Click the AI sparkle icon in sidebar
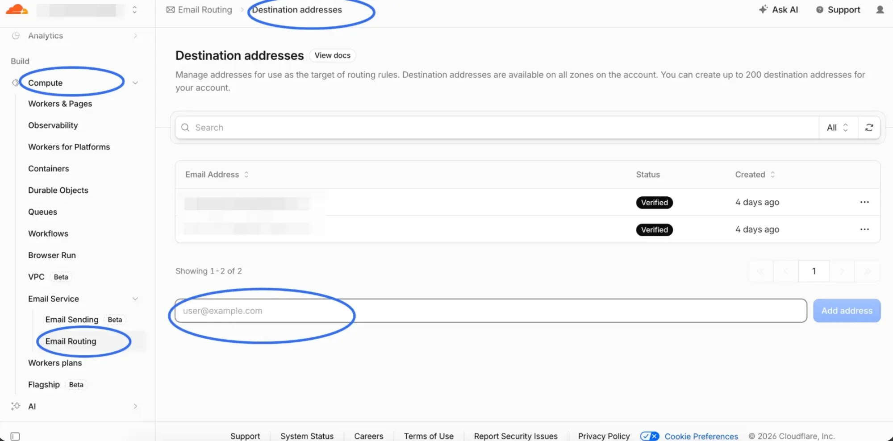This screenshot has width=893, height=441. point(16,406)
